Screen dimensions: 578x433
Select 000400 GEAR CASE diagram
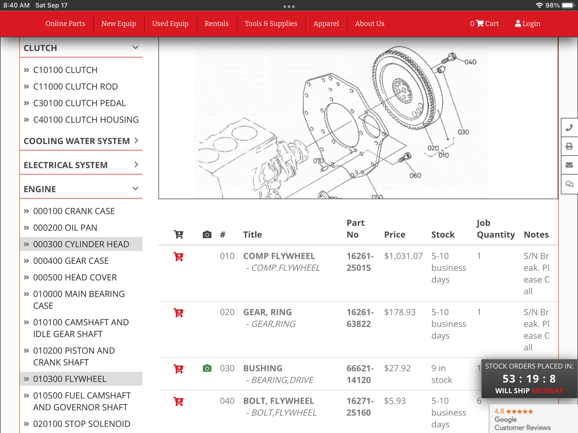pos(71,261)
